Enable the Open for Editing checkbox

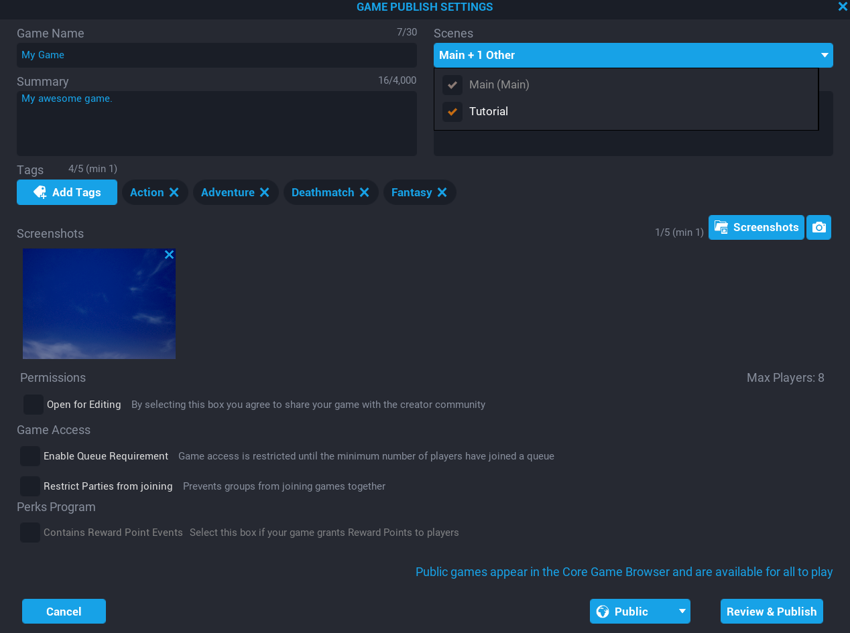[x=33, y=405]
